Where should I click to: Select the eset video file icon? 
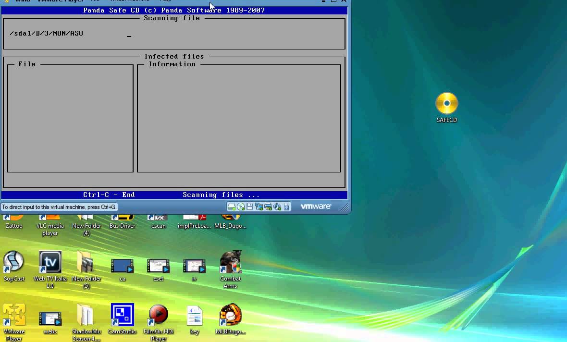point(159,269)
